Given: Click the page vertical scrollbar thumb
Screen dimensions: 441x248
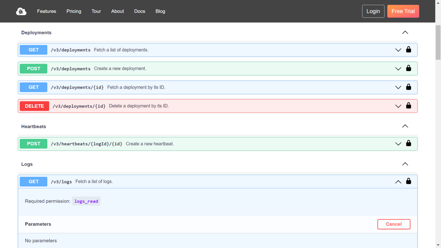Looking at the screenshot, I should point(438,42).
